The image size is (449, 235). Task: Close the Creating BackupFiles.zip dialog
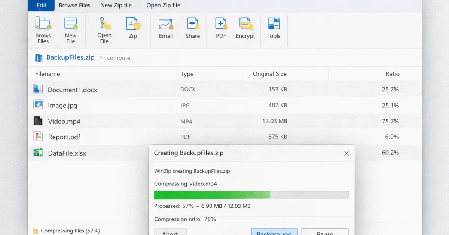coord(346,153)
